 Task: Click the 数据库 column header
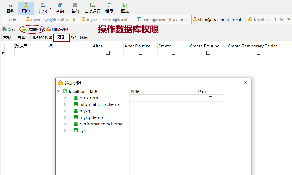click(x=31, y=46)
